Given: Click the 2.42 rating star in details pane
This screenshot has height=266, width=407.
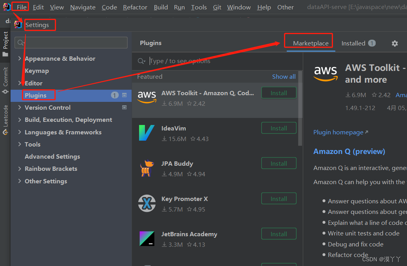Looking at the screenshot, I should coord(374,95).
